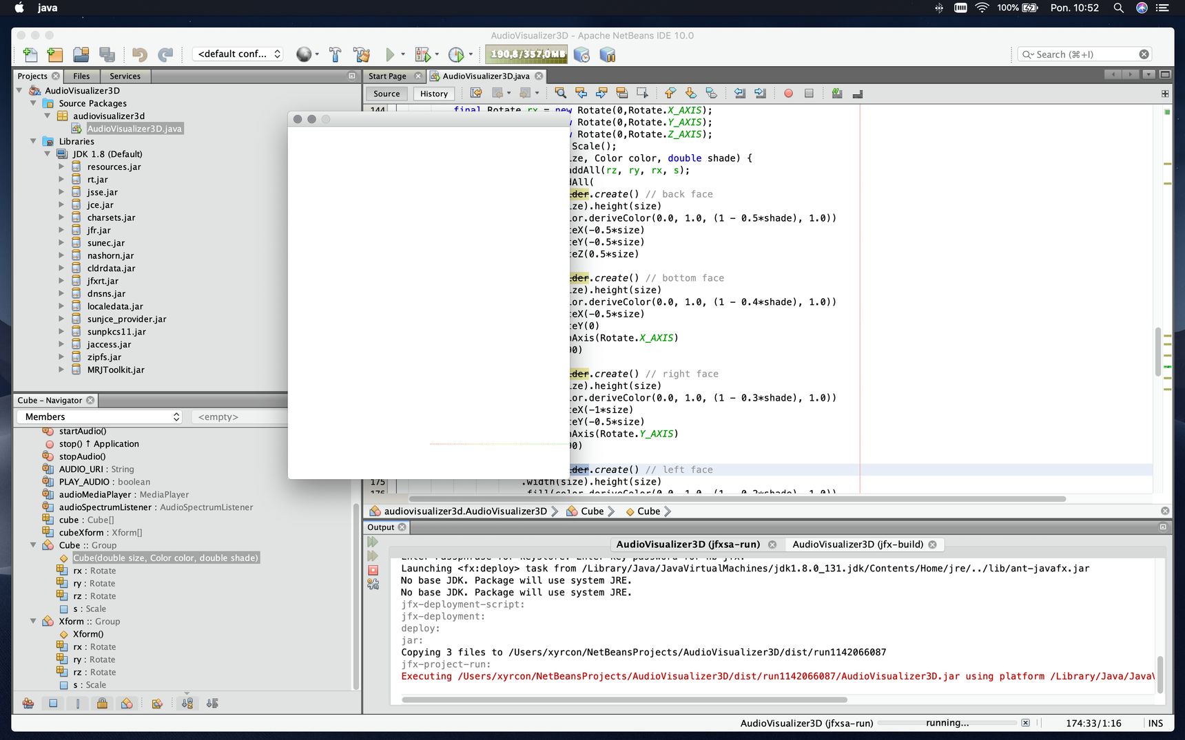Open default config dropdown
1185x740 pixels.
pyautogui.click(x=238, y=54)
